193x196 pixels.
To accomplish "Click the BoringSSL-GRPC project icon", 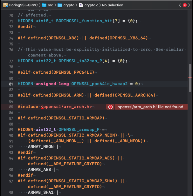I will pos(5,5).
